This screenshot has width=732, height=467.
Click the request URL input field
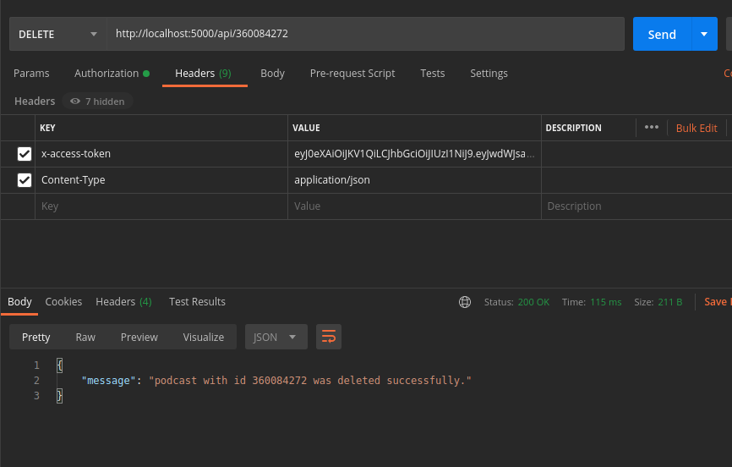(x=365, y=34)
